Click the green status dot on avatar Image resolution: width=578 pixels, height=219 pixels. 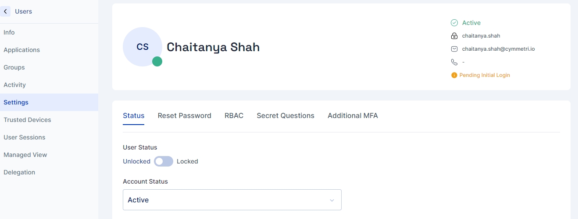pyautogui.click(x=157, y=62)
